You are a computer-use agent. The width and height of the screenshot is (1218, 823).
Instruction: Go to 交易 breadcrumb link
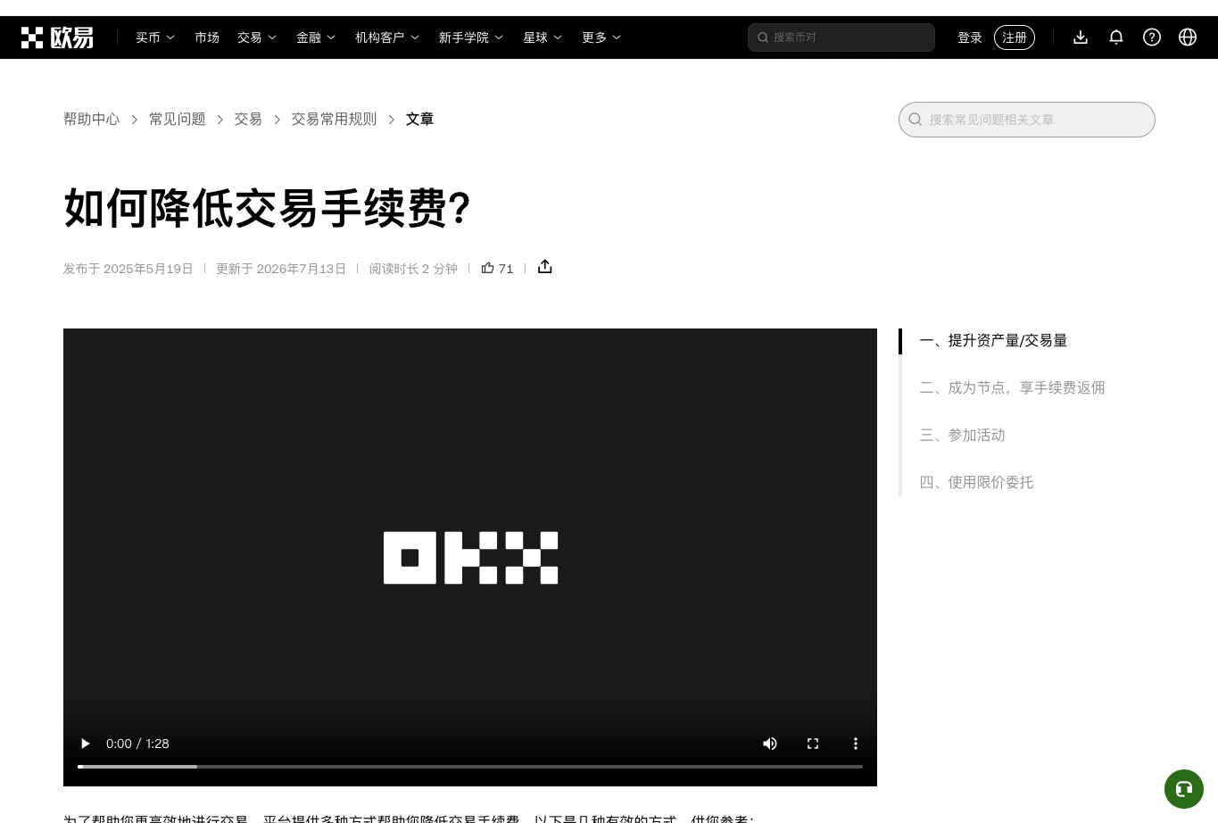(x=248, y=120)
